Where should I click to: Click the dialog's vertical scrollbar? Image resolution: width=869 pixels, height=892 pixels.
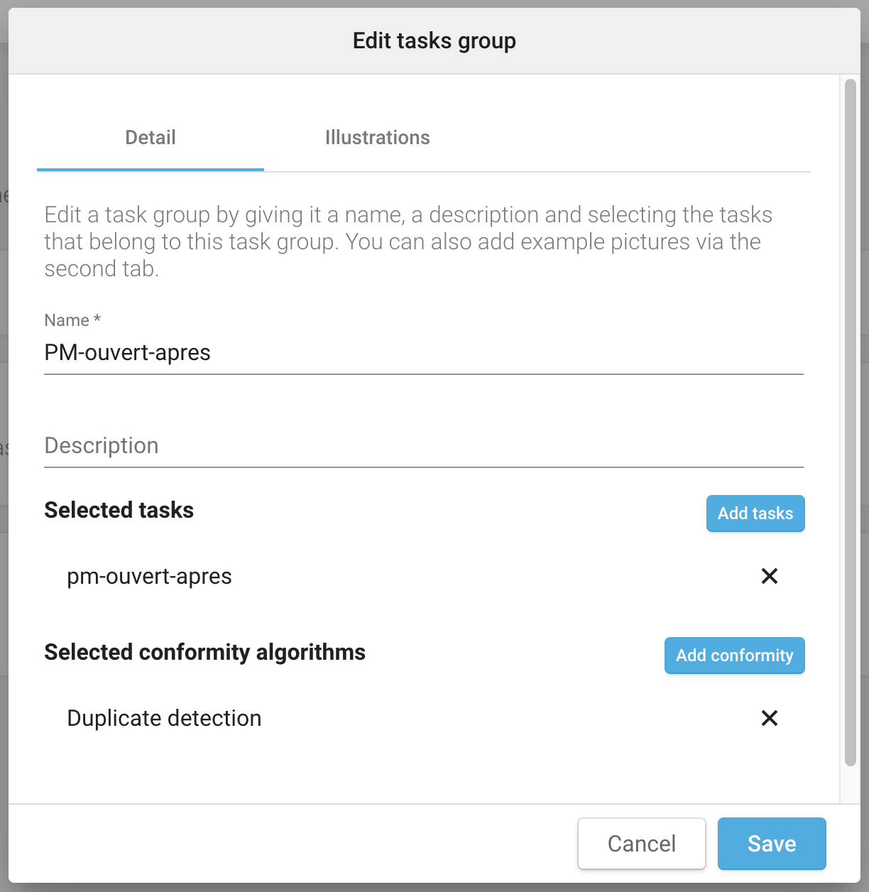click(851, 423)
